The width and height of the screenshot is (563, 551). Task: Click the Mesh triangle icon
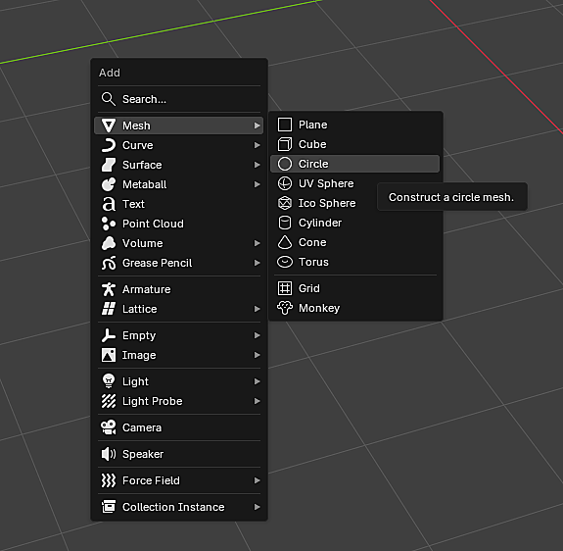click(x=109, y=125)
